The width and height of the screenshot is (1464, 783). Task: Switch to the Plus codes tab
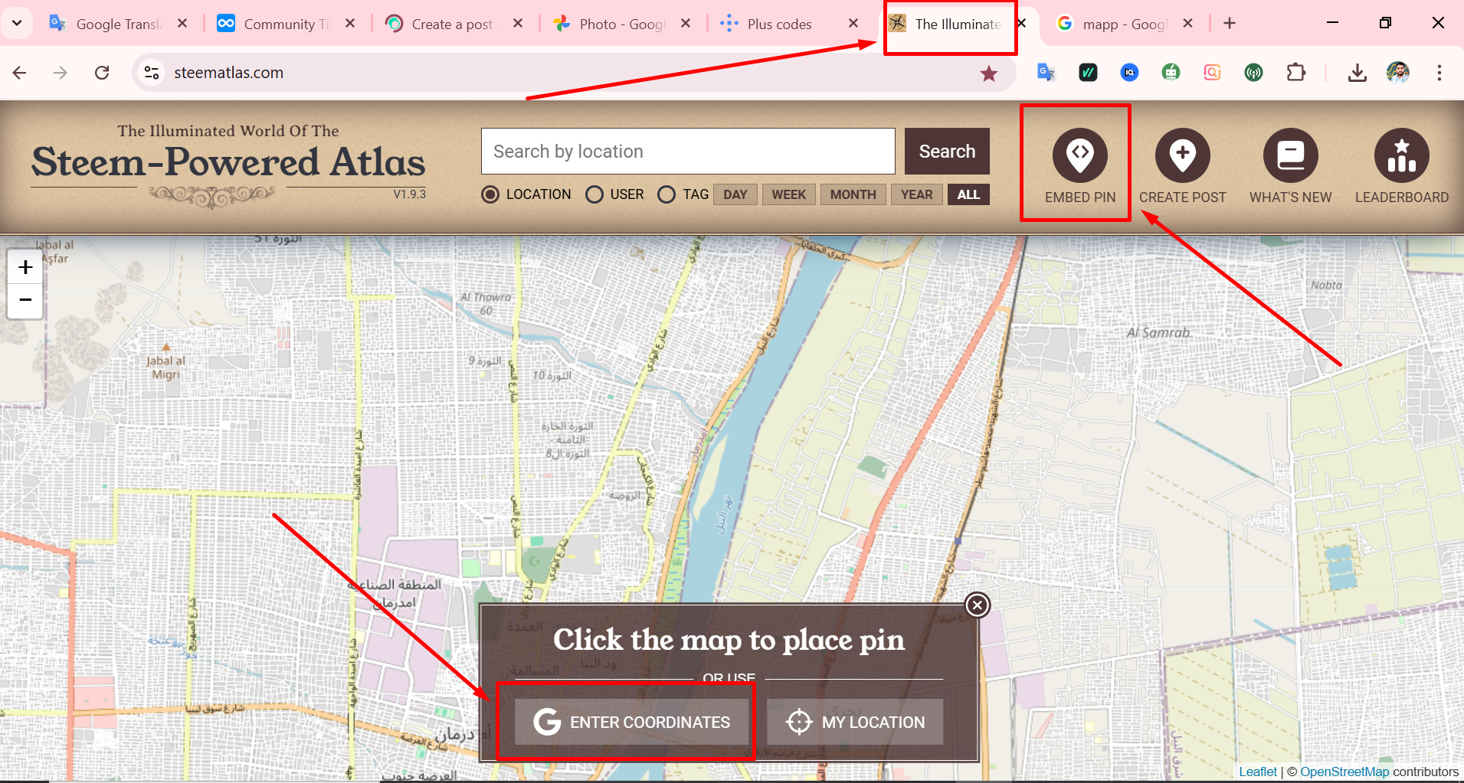coord(790,24)
